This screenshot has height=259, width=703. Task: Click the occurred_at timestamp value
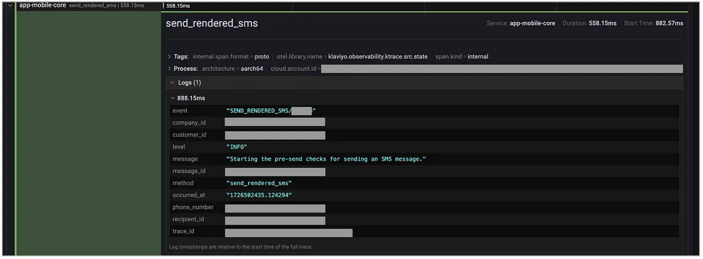click(x=259, y=195)
